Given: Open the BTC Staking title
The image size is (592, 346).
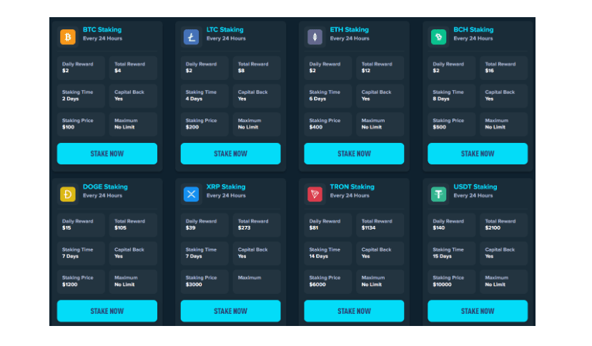Looking at the screenshot, I should coord(102,29).
